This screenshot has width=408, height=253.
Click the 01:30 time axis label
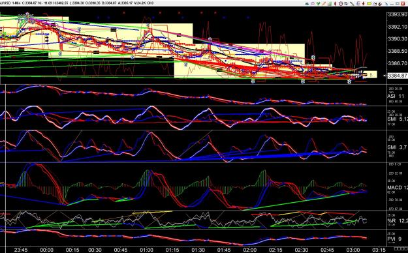coord(198,250)
